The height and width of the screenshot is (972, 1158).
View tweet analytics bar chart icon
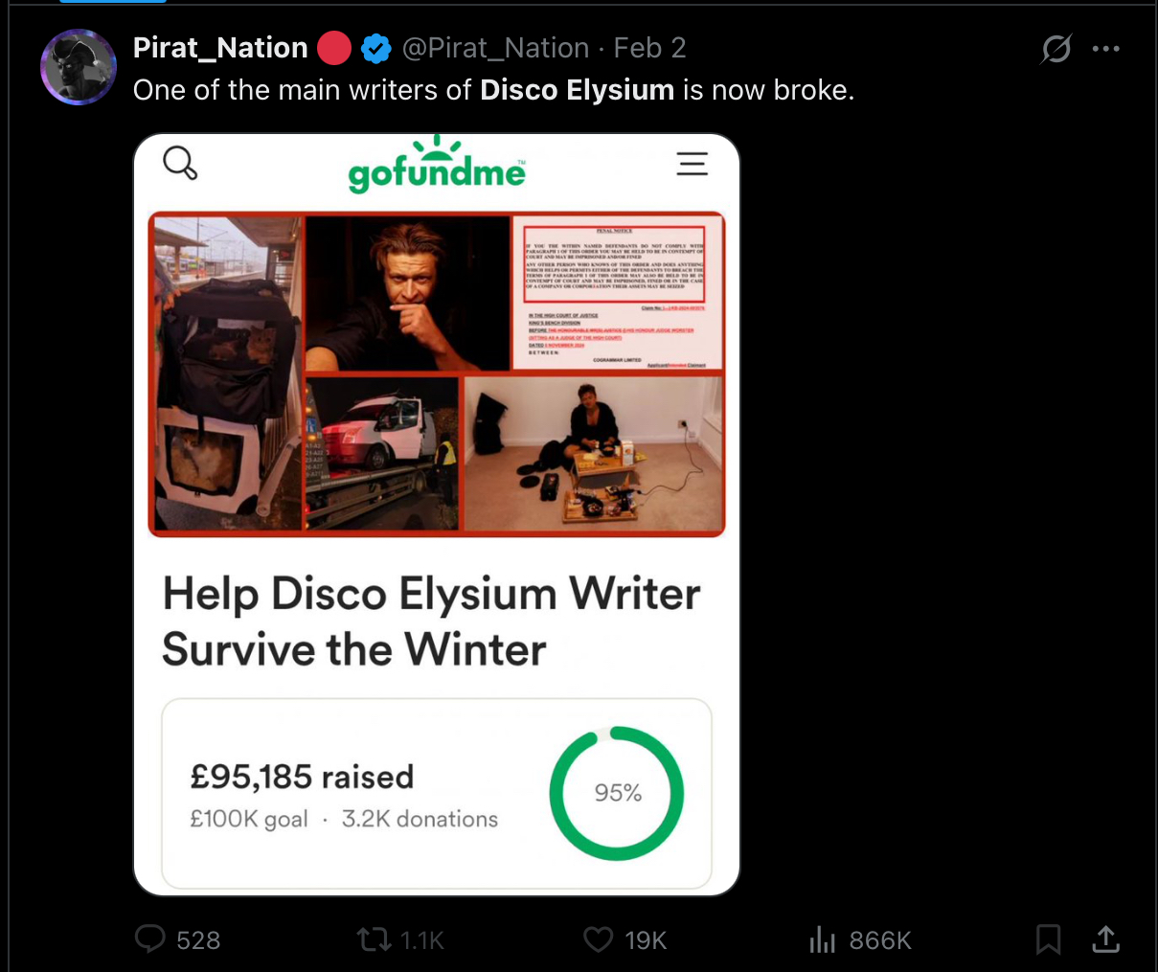(823, 939)
